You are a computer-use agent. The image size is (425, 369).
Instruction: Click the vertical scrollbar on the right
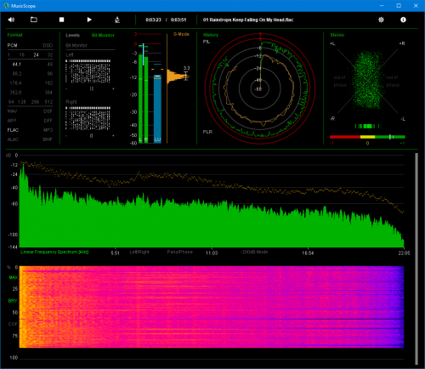416,259
